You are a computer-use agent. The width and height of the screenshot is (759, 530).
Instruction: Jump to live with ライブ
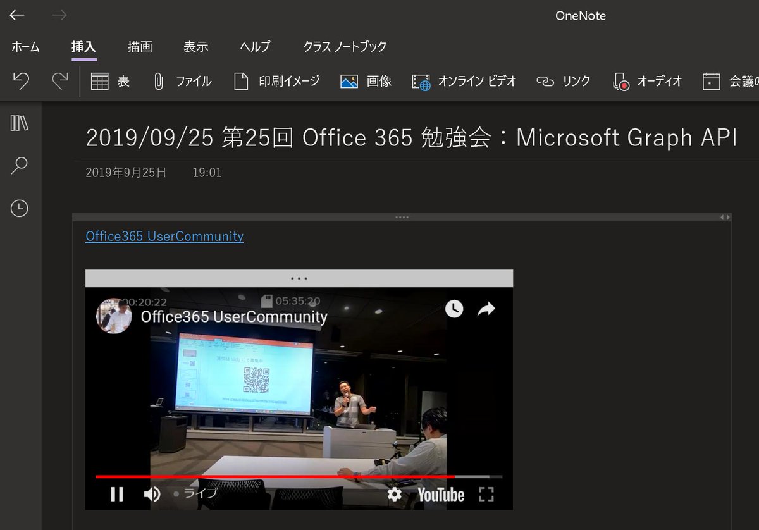[x=196, y=494]
